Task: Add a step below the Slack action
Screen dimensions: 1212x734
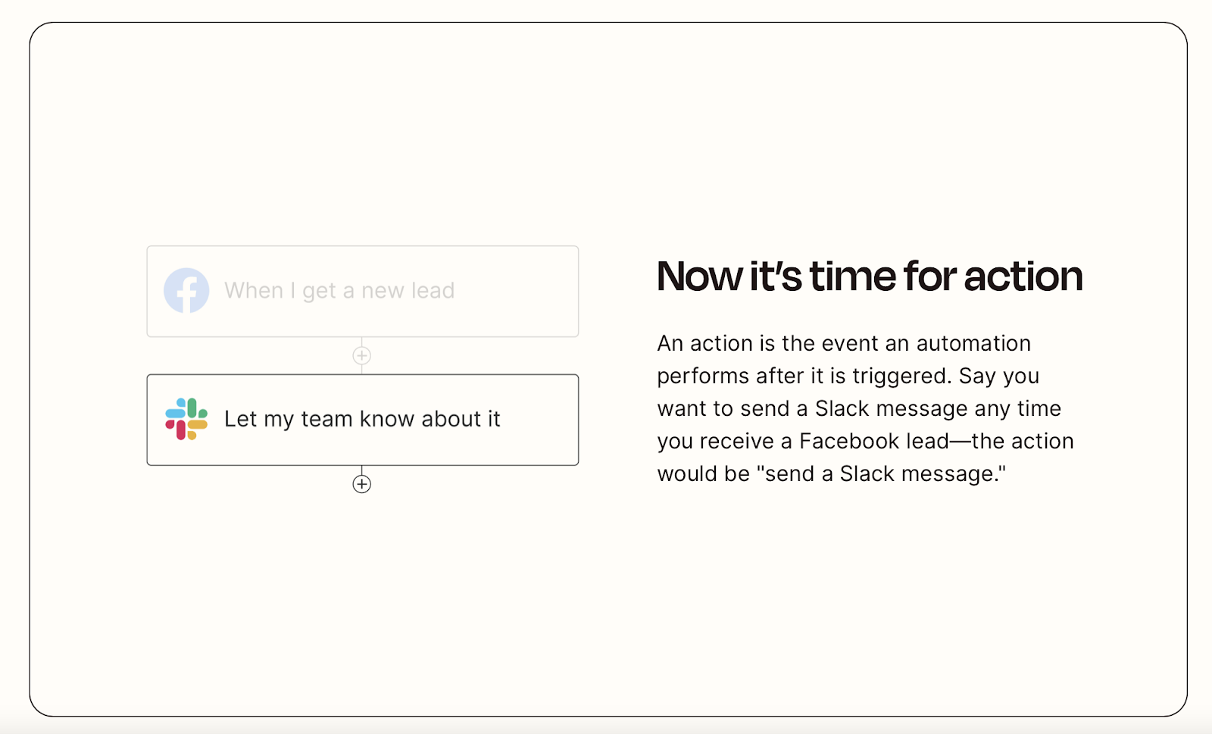Action: tap(362, 484)
